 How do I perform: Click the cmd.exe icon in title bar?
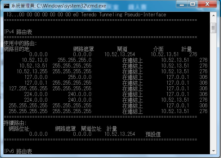coord(6,6)
